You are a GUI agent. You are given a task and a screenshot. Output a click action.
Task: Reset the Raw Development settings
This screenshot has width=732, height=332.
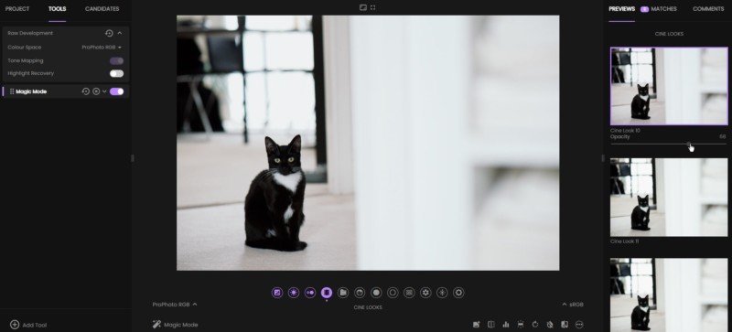109,33
